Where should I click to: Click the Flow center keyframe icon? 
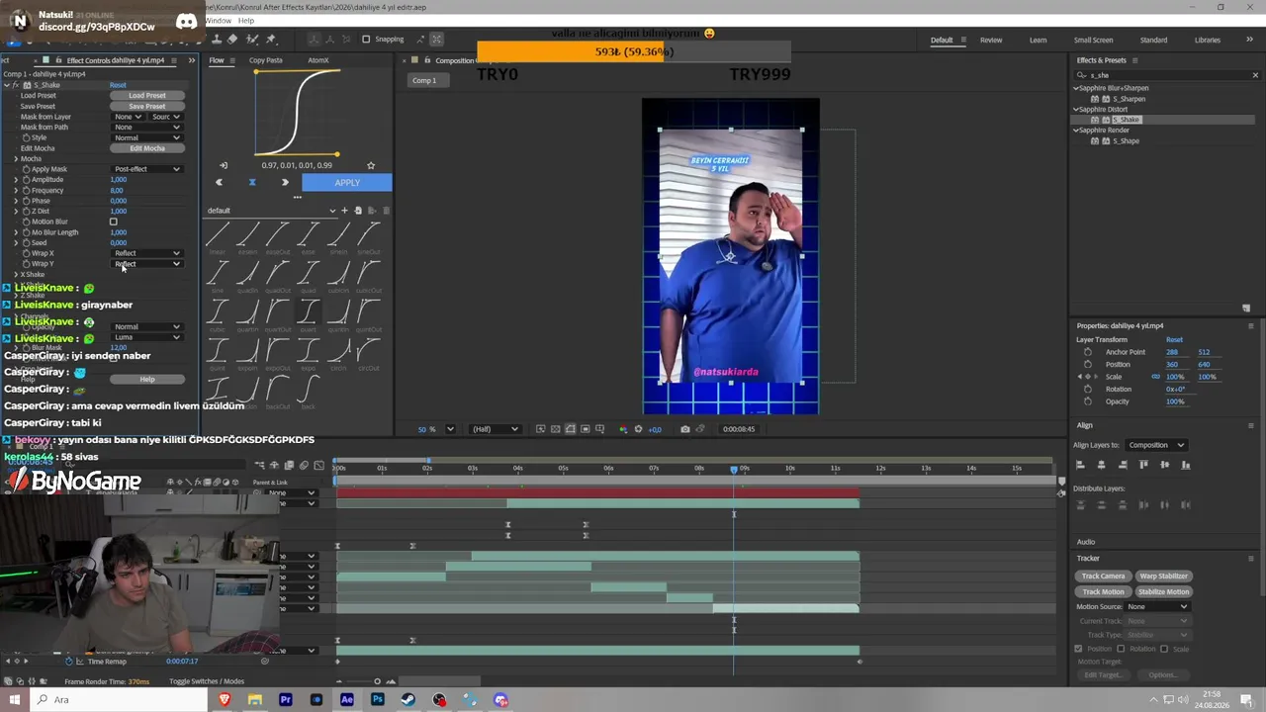pos(252,182)
